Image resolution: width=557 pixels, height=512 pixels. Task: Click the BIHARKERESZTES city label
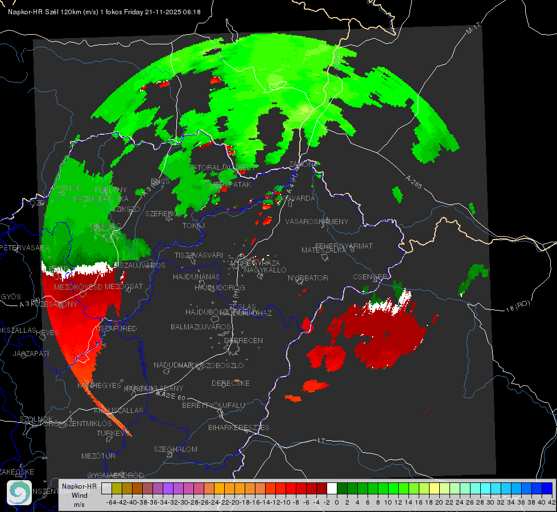pyautogui.click(x=239, y=427)
